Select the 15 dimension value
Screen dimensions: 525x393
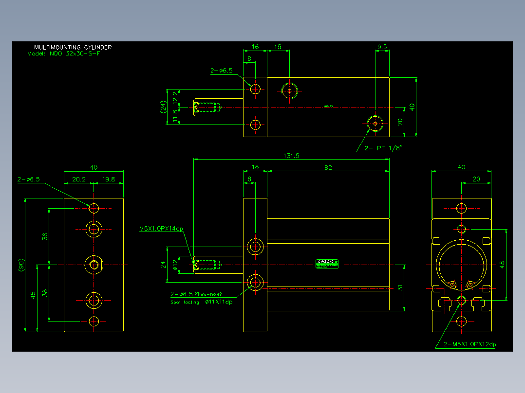(278, 47)
